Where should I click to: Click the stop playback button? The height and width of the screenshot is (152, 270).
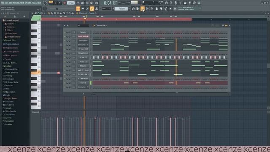pyautogui.click(x=60, y=3)
